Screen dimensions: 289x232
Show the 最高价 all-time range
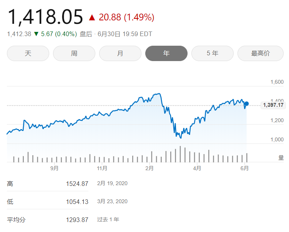point(261,53)
